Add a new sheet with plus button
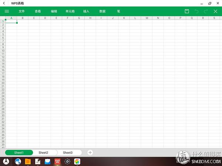 90,153
